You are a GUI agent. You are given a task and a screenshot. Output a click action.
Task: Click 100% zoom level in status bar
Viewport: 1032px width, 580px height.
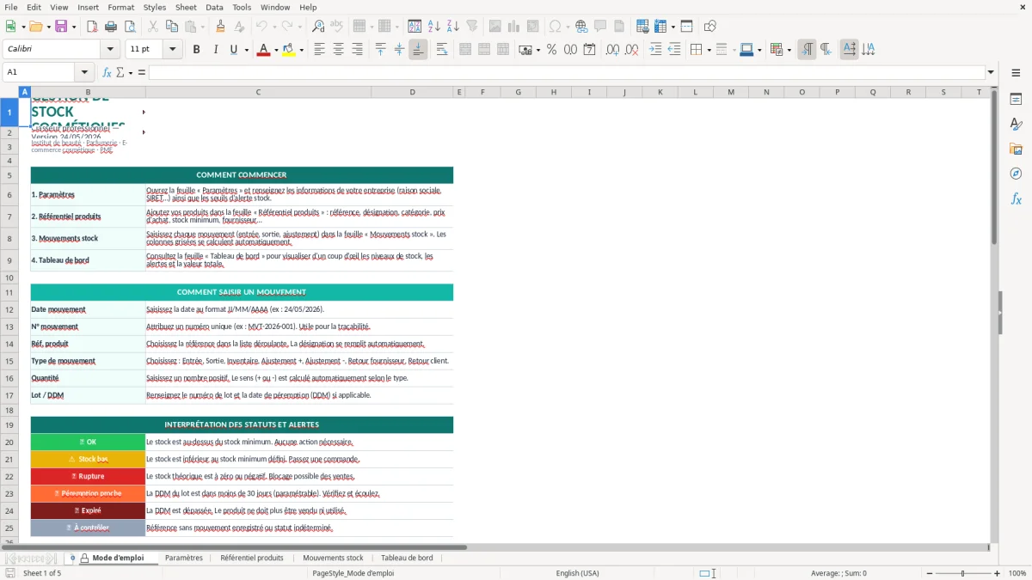1017,573
